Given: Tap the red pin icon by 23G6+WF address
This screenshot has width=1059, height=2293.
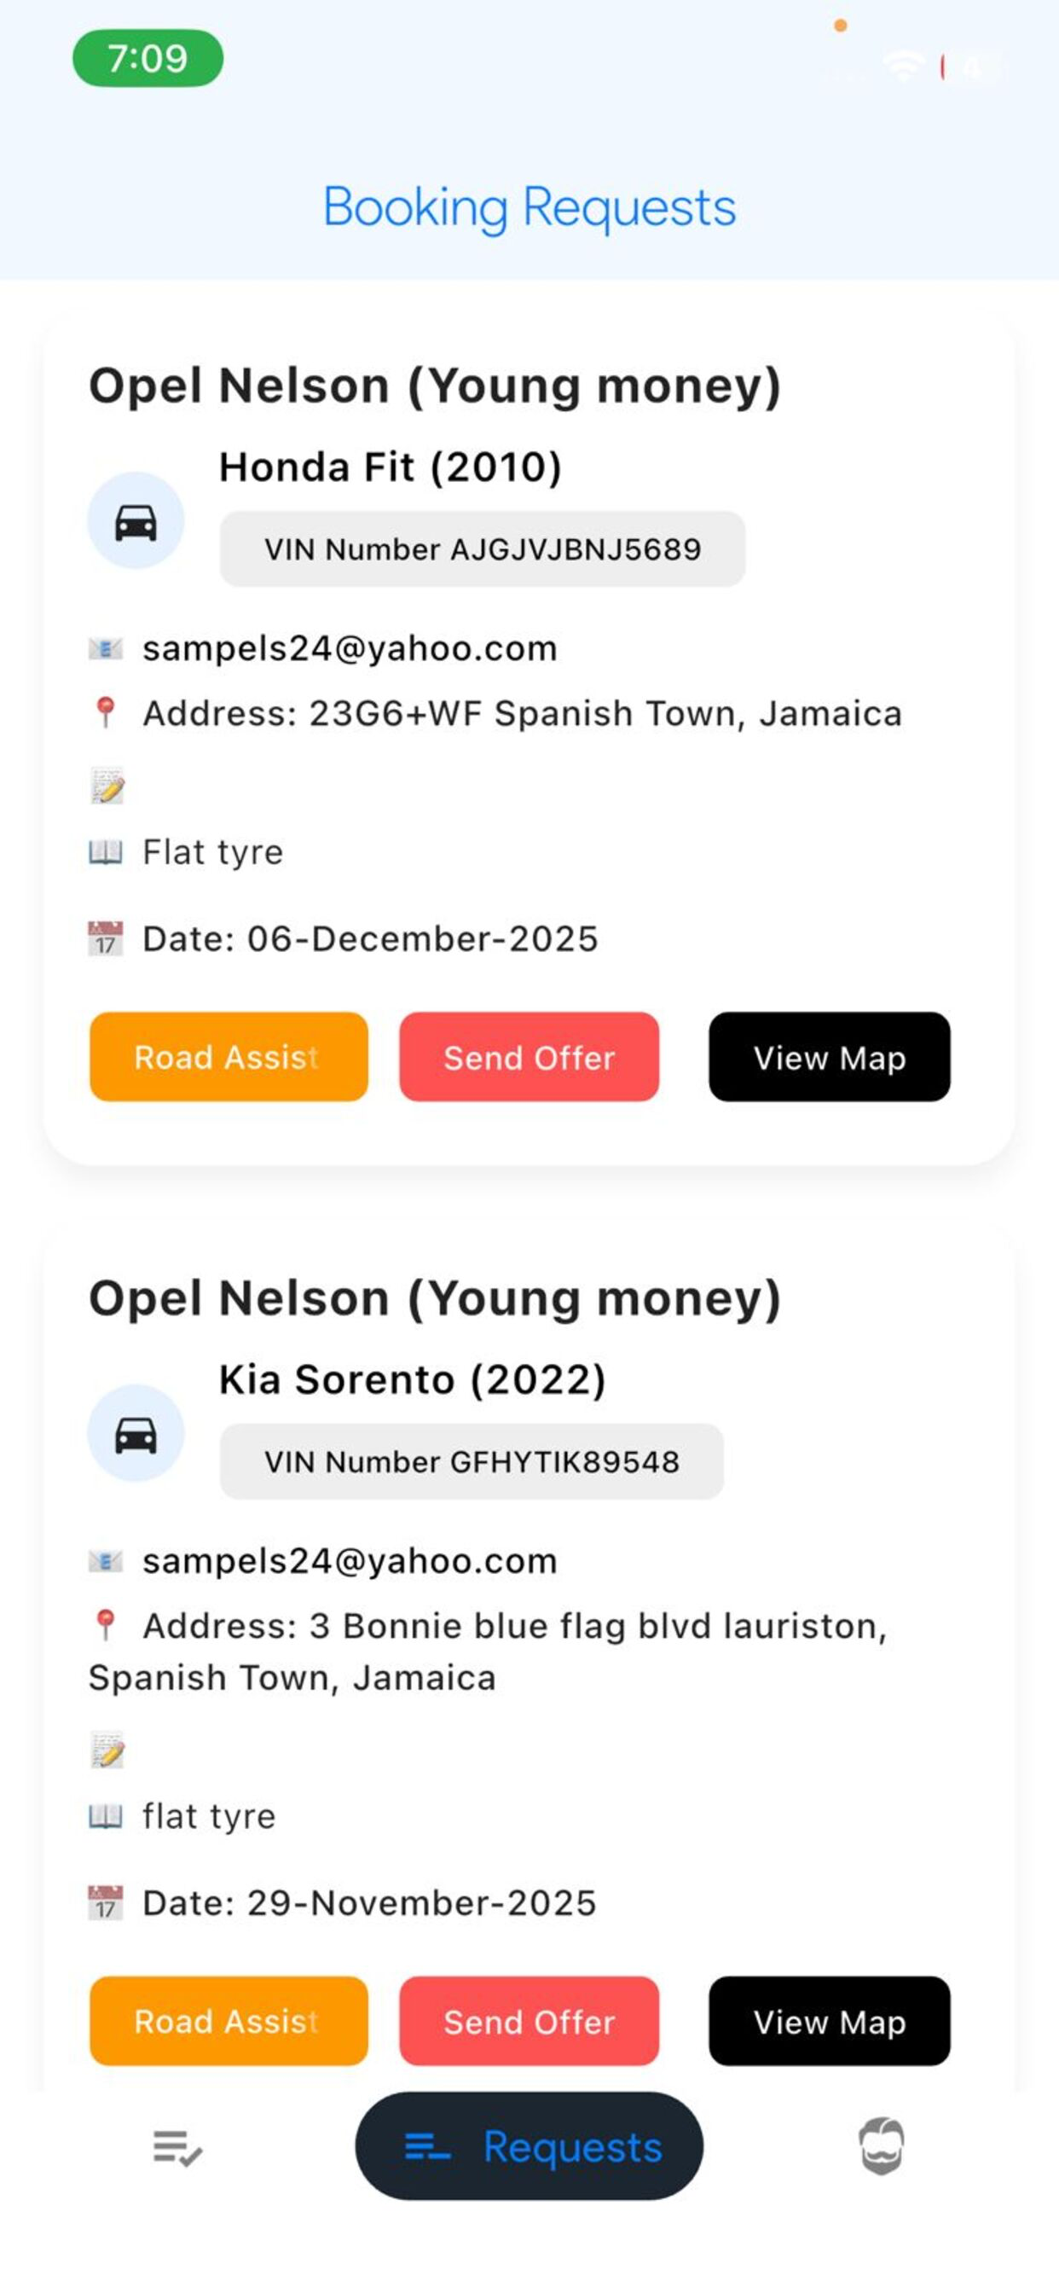Looking at the screenshot, I should pos(105,712).
